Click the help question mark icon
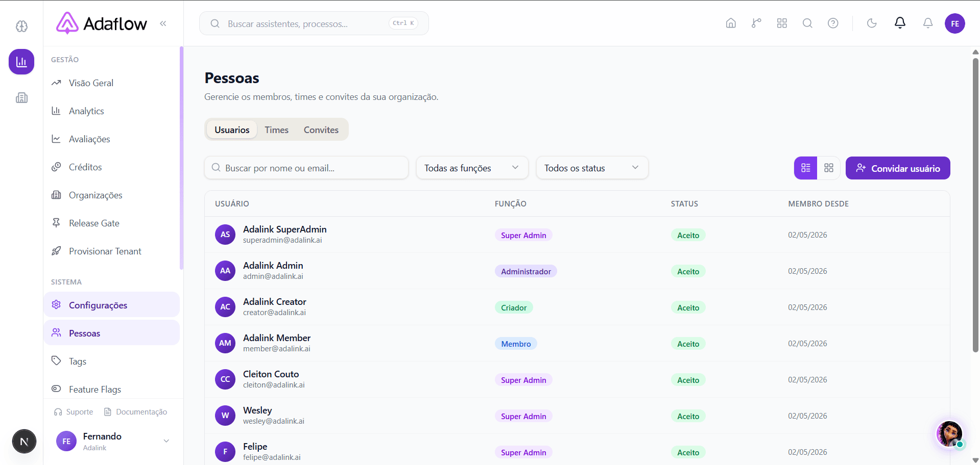980x465 pixels. 833,23
